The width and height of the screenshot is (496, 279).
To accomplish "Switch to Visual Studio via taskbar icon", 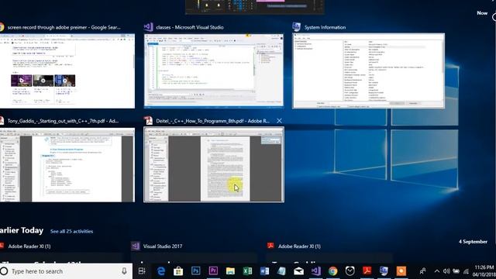I will click(315, 271).
